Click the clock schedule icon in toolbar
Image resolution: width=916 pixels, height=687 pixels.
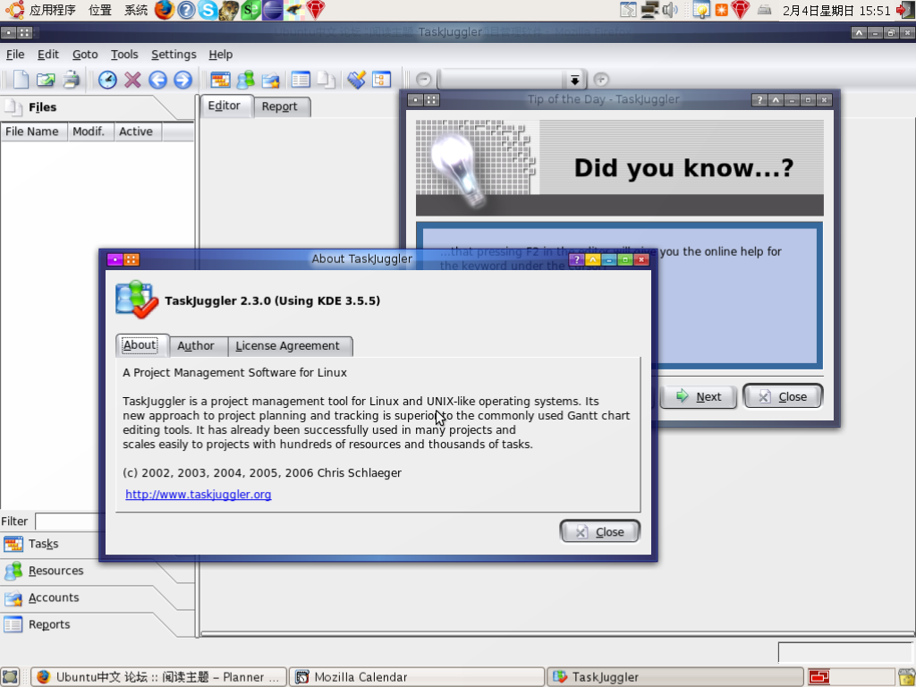click(107, 80)
